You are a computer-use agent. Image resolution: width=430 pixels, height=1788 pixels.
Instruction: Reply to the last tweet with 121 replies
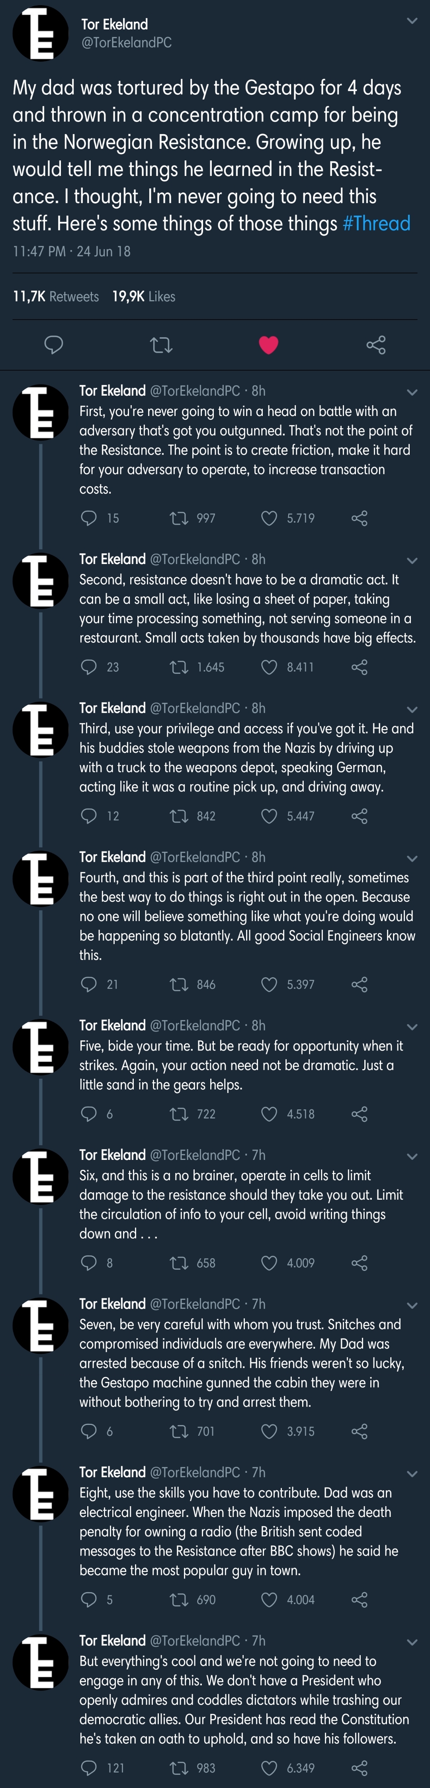pyautogui.click(x=89, y=1767)
